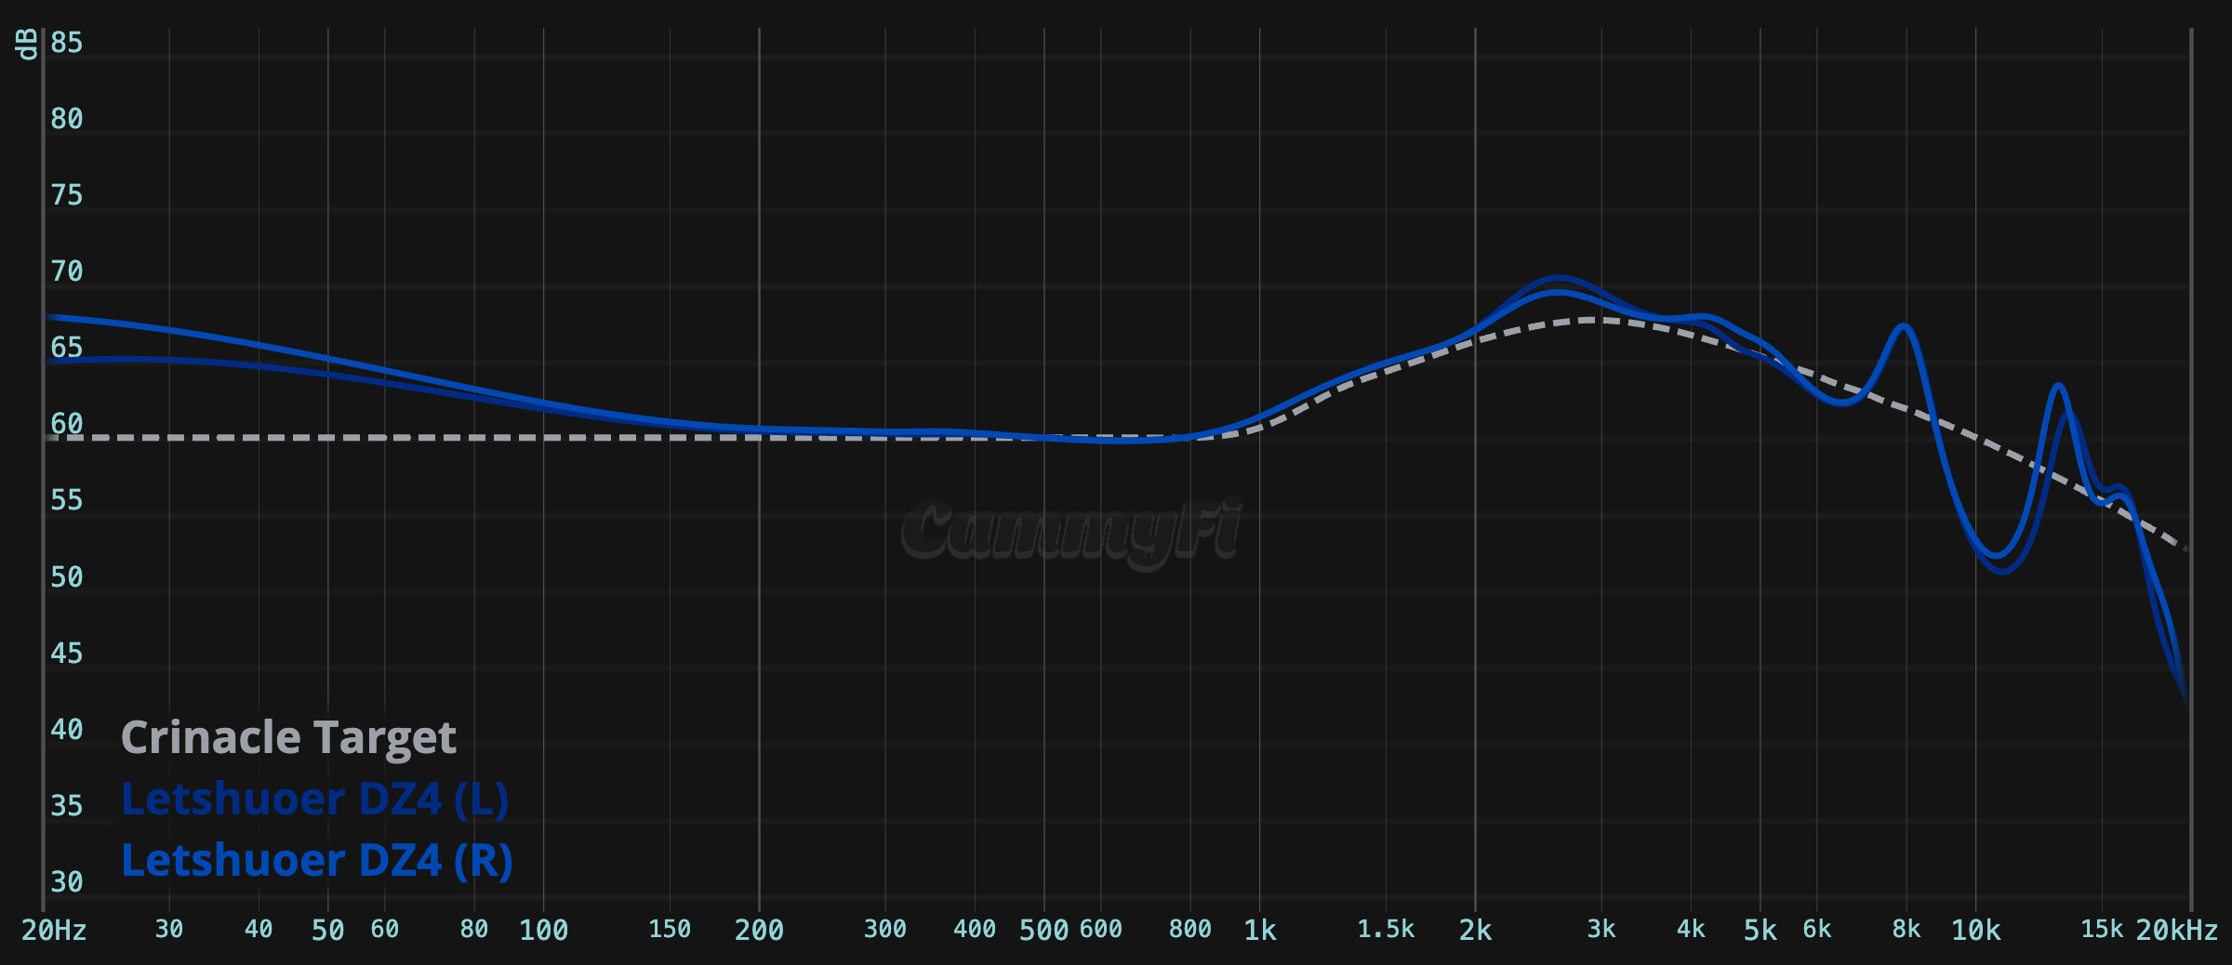Click the Letshuoer DZ4 (L) legend entry
The width and height of the screenshot is (2232, 965).
pyautogui.click(x=314, y=800)
